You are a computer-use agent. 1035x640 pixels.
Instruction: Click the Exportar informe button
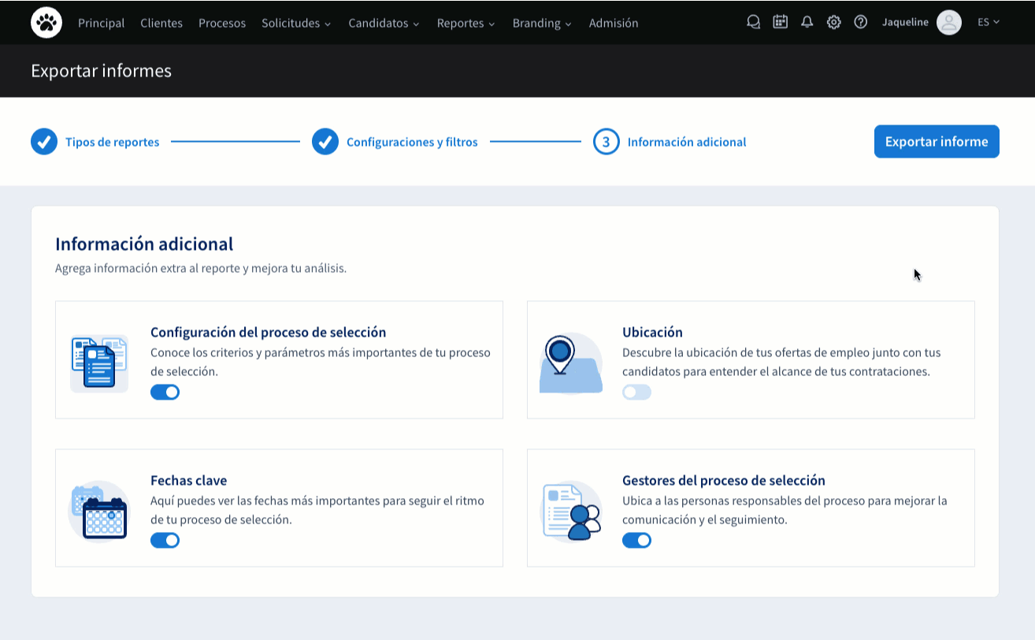[x=937, y=141]
